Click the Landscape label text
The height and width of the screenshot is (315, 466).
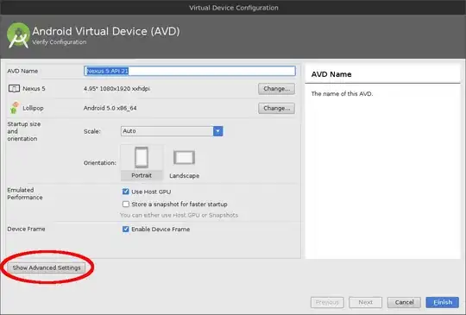pyautogui.click(x=185, y=176)
